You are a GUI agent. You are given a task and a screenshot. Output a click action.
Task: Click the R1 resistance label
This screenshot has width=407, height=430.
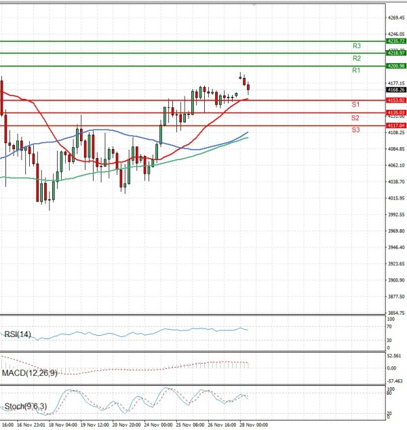click(356, 71)
